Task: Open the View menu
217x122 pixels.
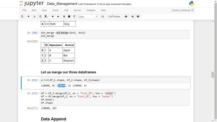Action: [x=44, y=10]
